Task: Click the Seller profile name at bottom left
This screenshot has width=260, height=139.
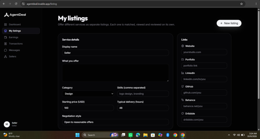Action: pyautogui.click(x=15, y=123)
